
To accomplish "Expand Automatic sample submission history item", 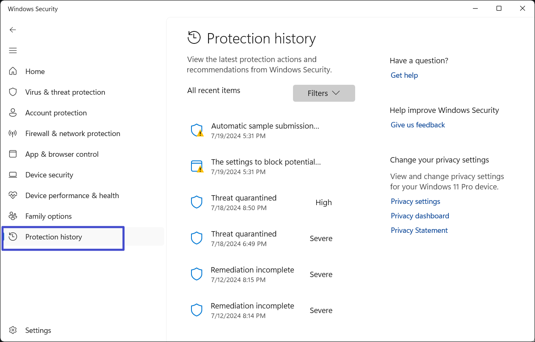I will pos(265,130).
